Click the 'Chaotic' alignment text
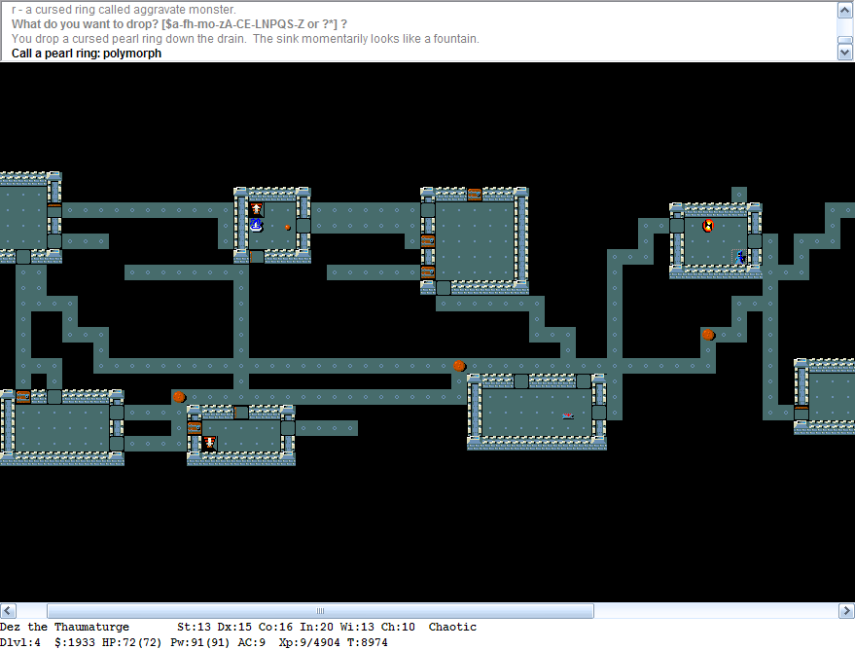855x650 pixels. 452,627
